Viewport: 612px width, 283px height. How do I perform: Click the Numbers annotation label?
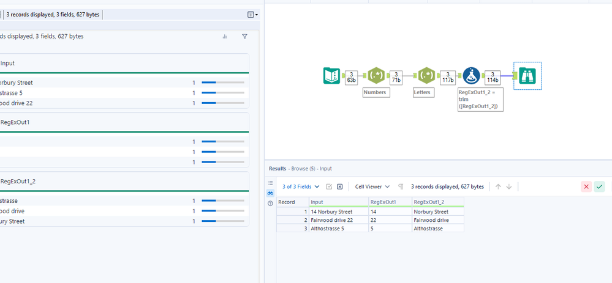(376, 93)
